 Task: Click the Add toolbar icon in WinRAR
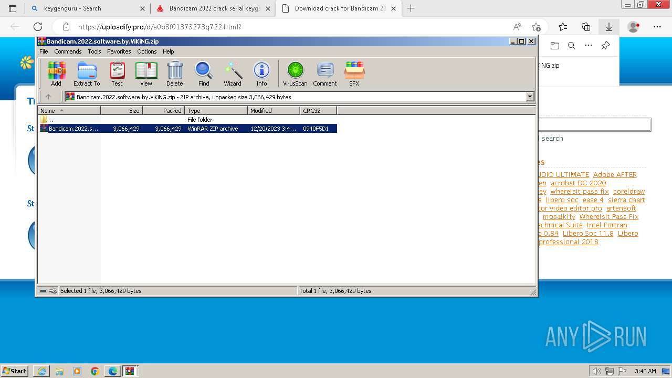click(x=56, y=73)
